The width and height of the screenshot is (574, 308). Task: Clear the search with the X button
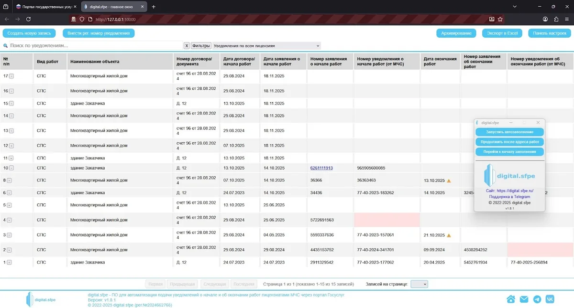[187, 46]
